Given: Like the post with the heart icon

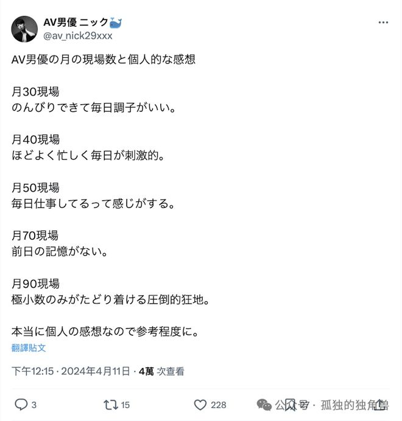Looking at the screenshot, I should 200,405.
